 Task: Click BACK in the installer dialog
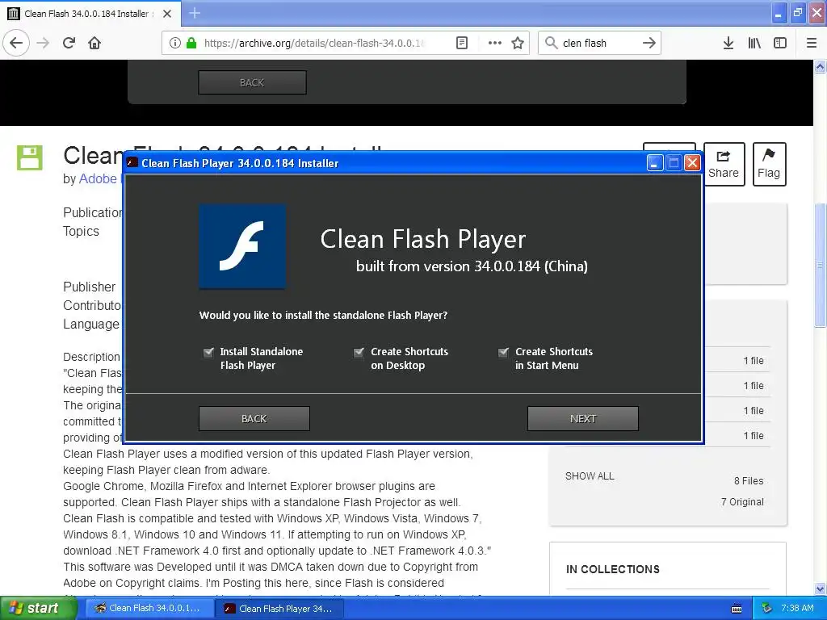254,419
